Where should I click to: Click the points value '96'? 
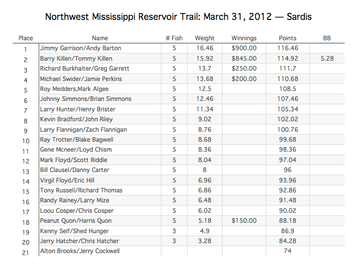click(x=287, y=170)
